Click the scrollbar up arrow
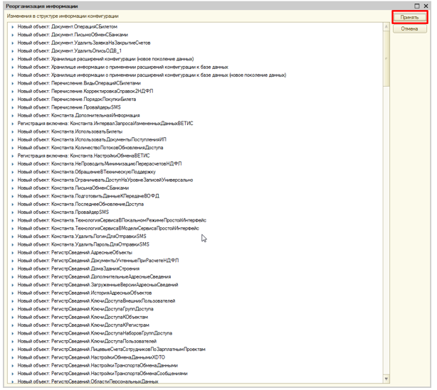This screenshot has height=390, width=437. coord(386,26)
